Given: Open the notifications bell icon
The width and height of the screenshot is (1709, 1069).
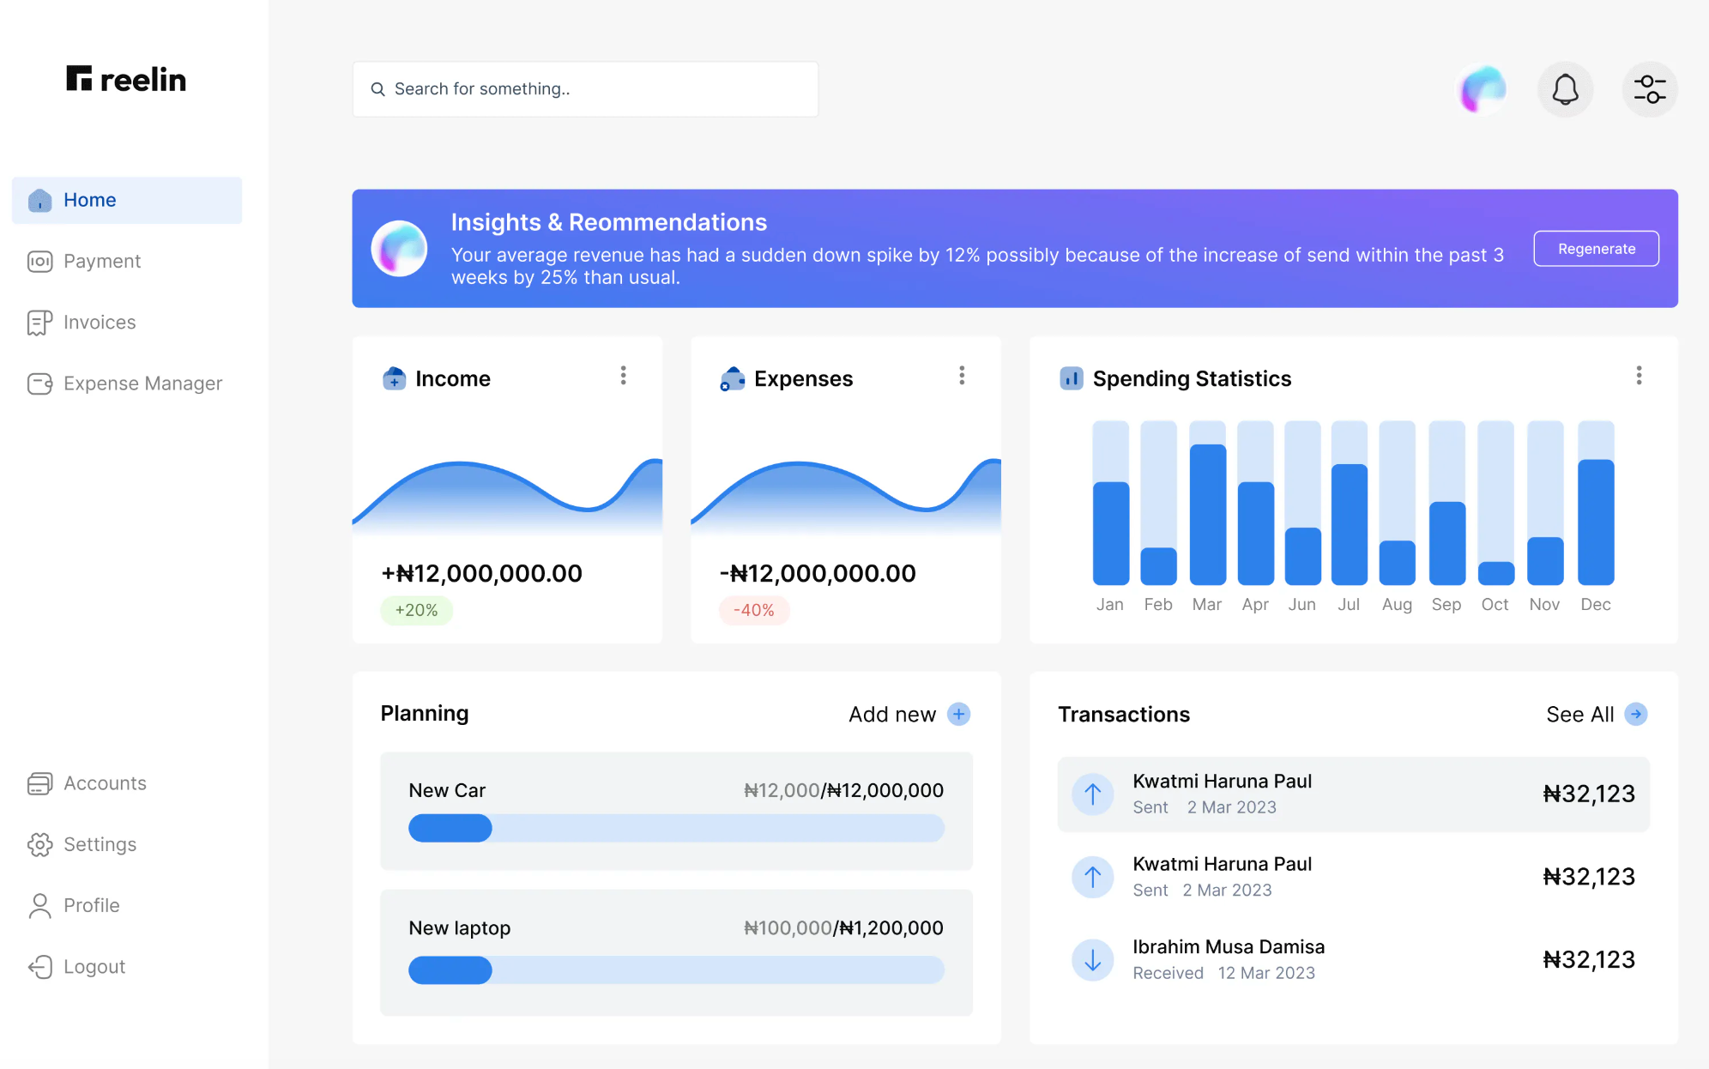Looking at the screenshot, I should click(x=1565, y=89).
